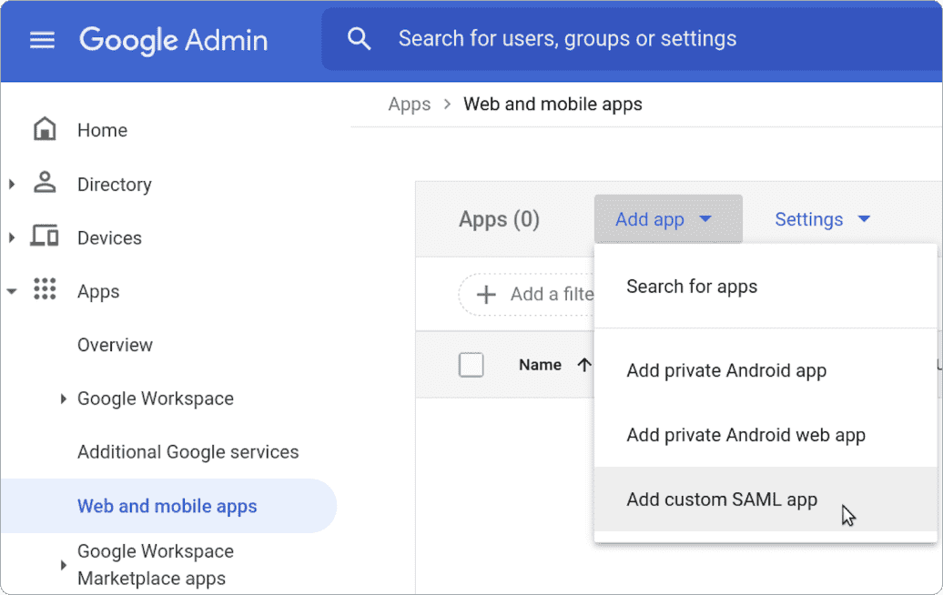Open the Add app dropdown

point(667,218)
